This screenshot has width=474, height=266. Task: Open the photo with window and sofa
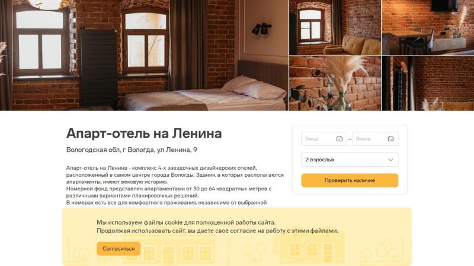pyautogui.click(x=335, y=27)
